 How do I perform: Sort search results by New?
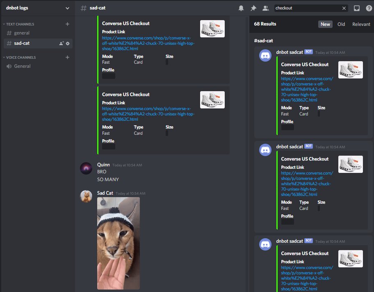tap(325, 24)
